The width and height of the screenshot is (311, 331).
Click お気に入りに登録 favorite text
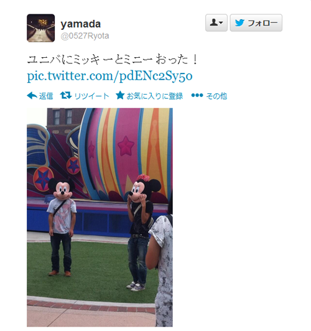[x=154, y=96]
